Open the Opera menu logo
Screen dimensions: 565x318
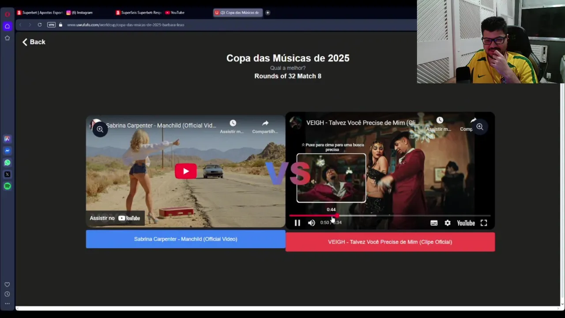coord(7,14)
